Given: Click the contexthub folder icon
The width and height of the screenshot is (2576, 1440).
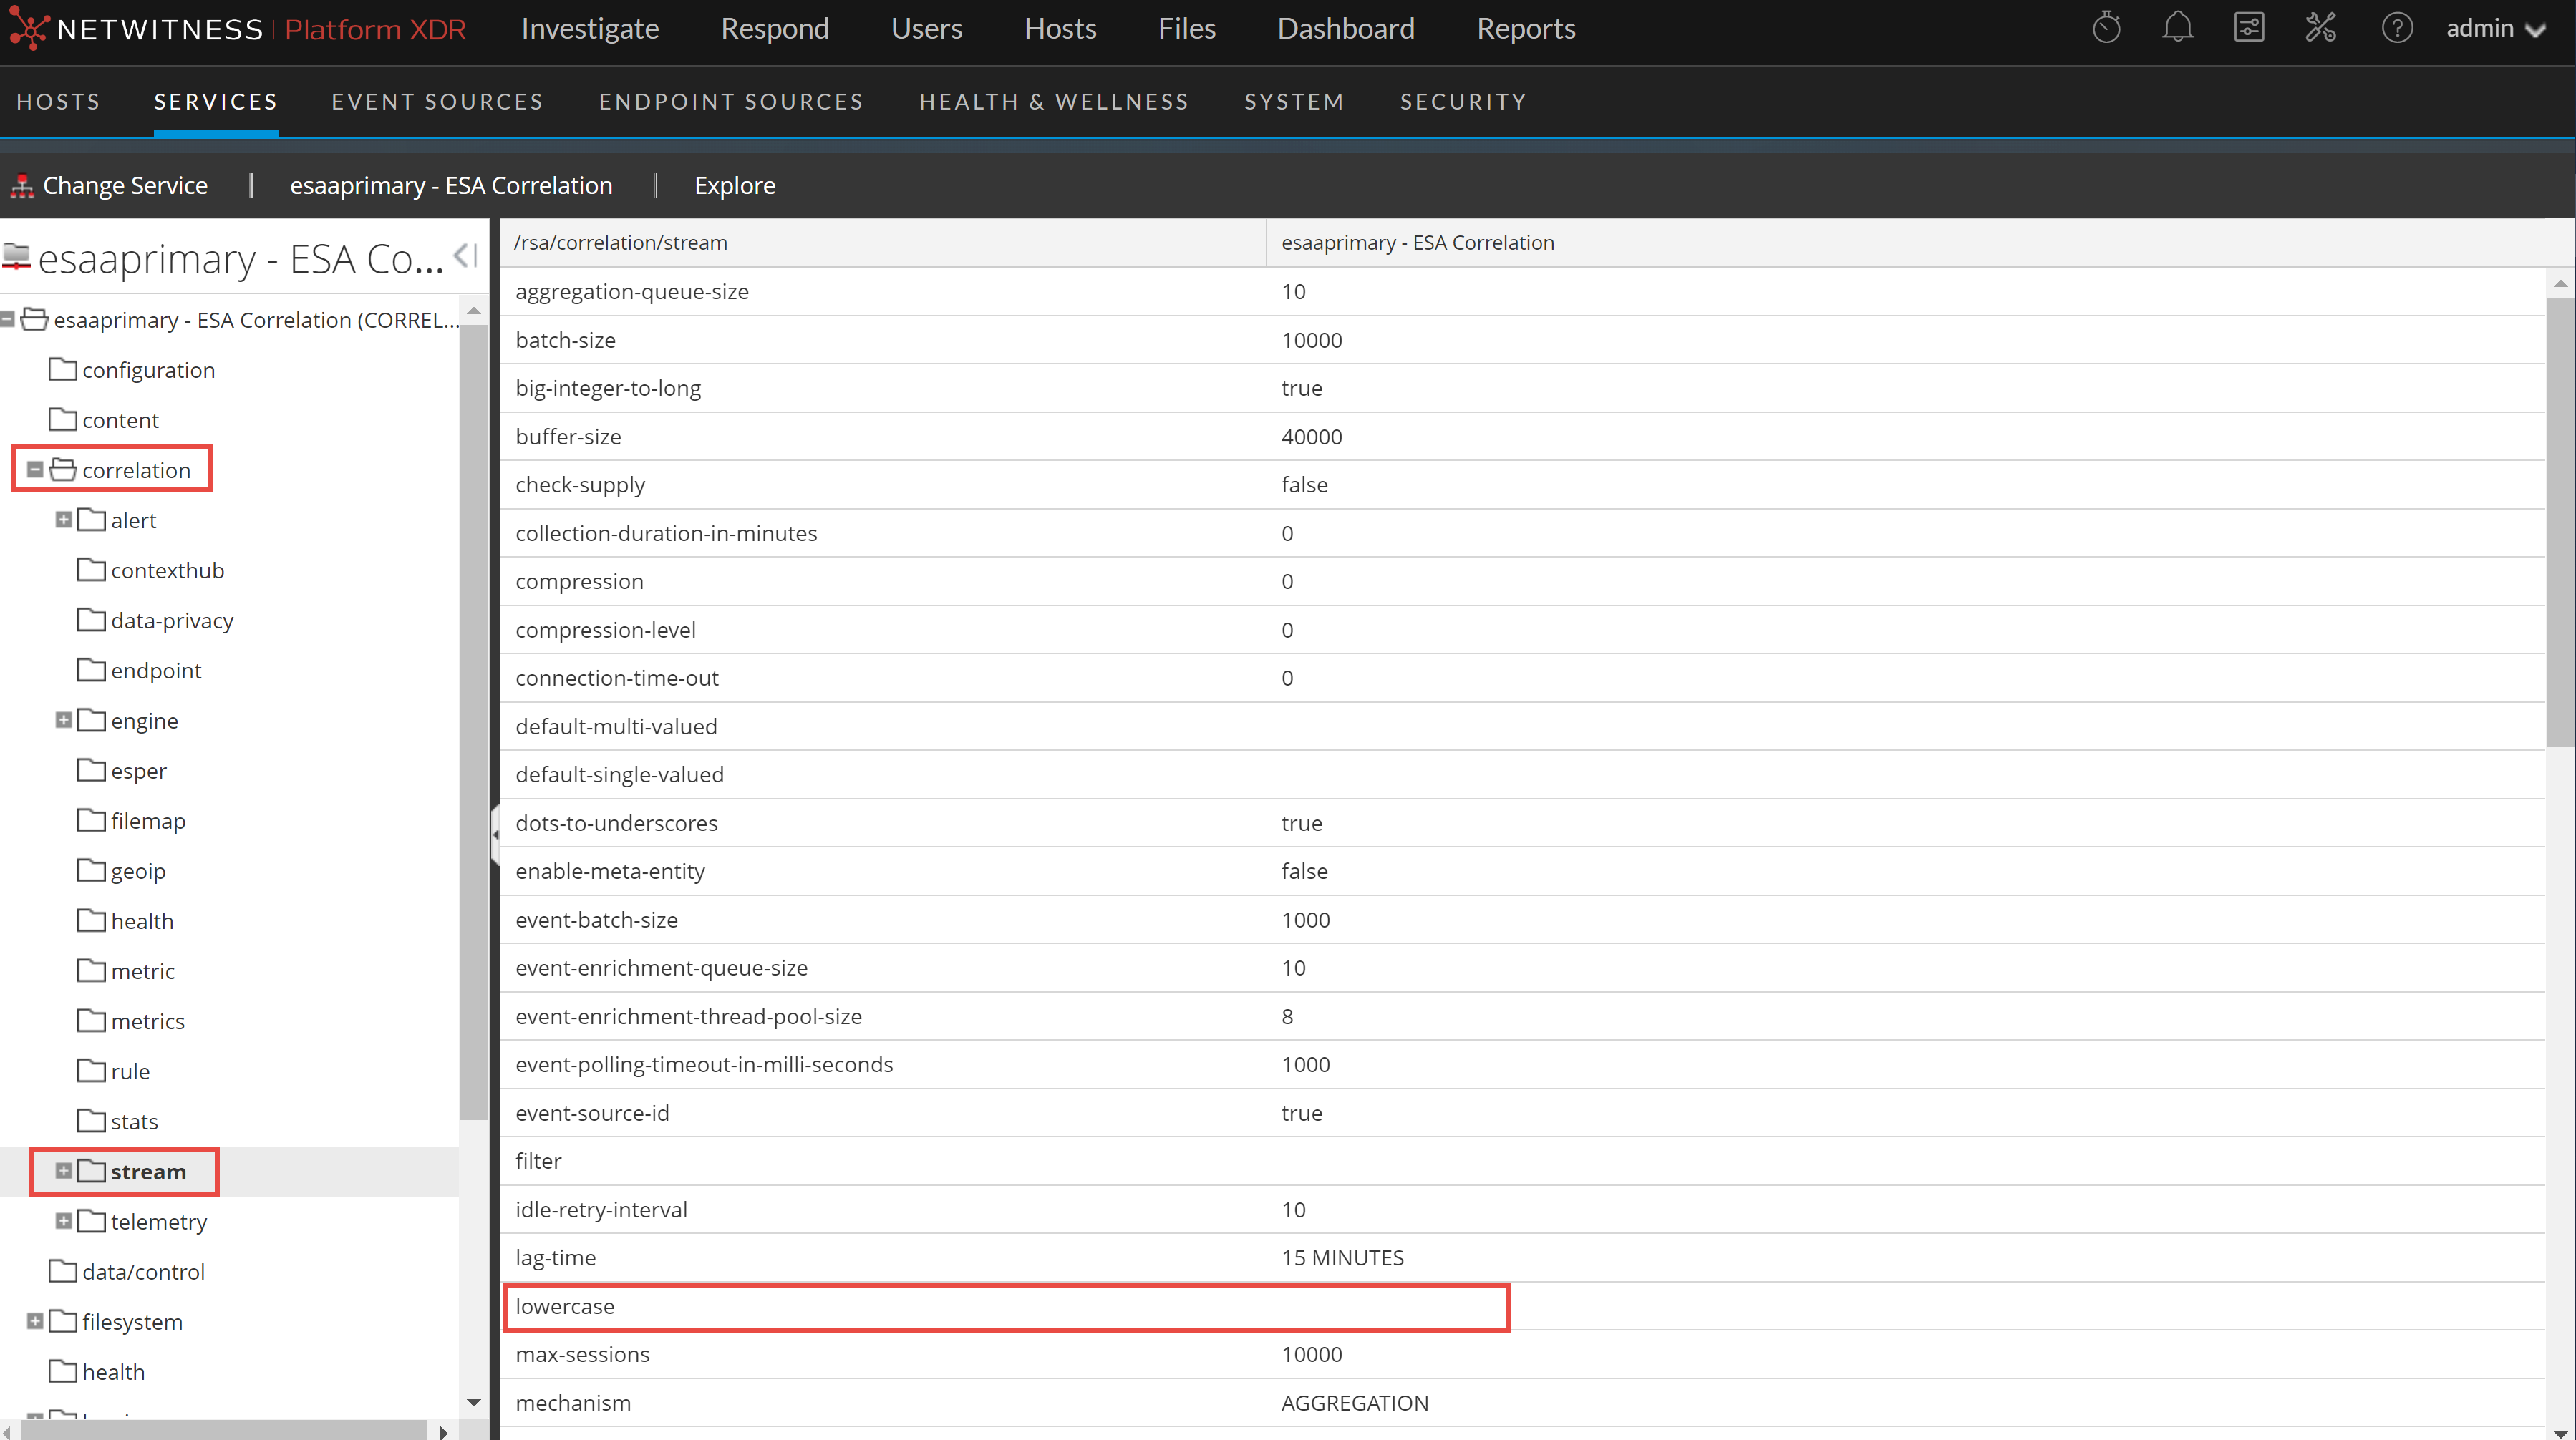Looking at the screenshot, I should pos(92,569).
